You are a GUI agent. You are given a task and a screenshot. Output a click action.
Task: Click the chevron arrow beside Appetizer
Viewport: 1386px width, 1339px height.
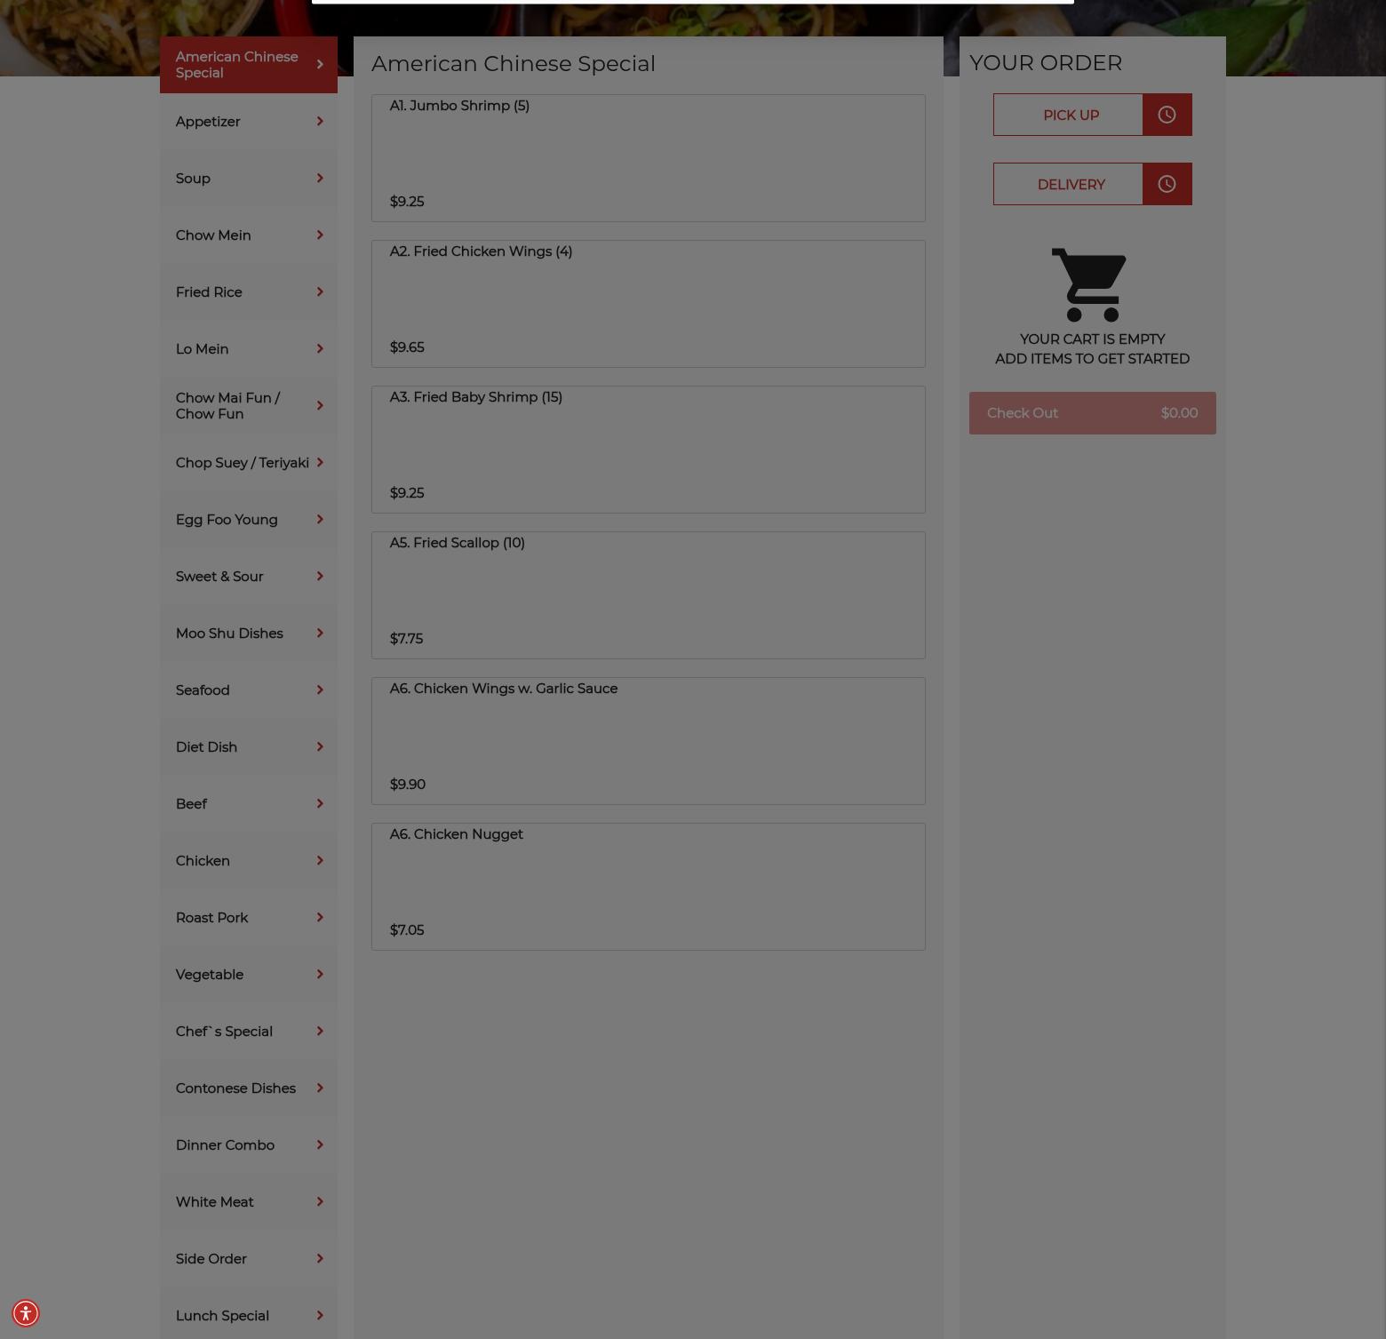point(320,121)
